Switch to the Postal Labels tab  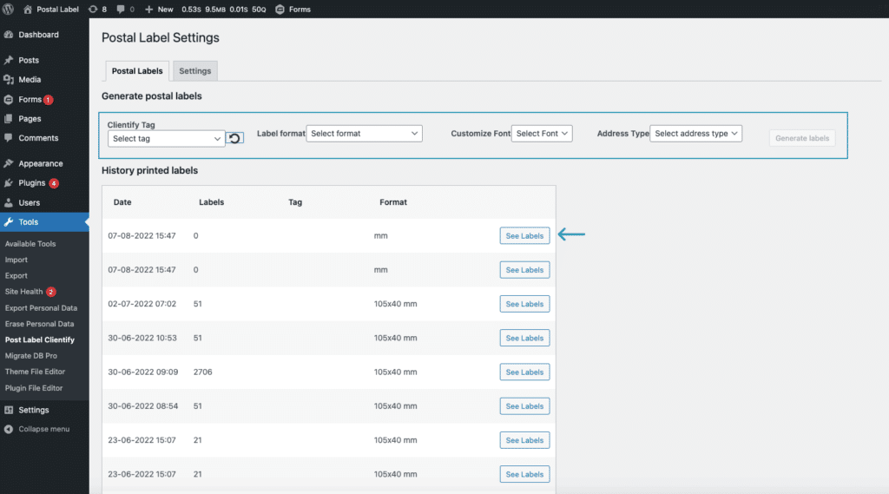point(137,71)
